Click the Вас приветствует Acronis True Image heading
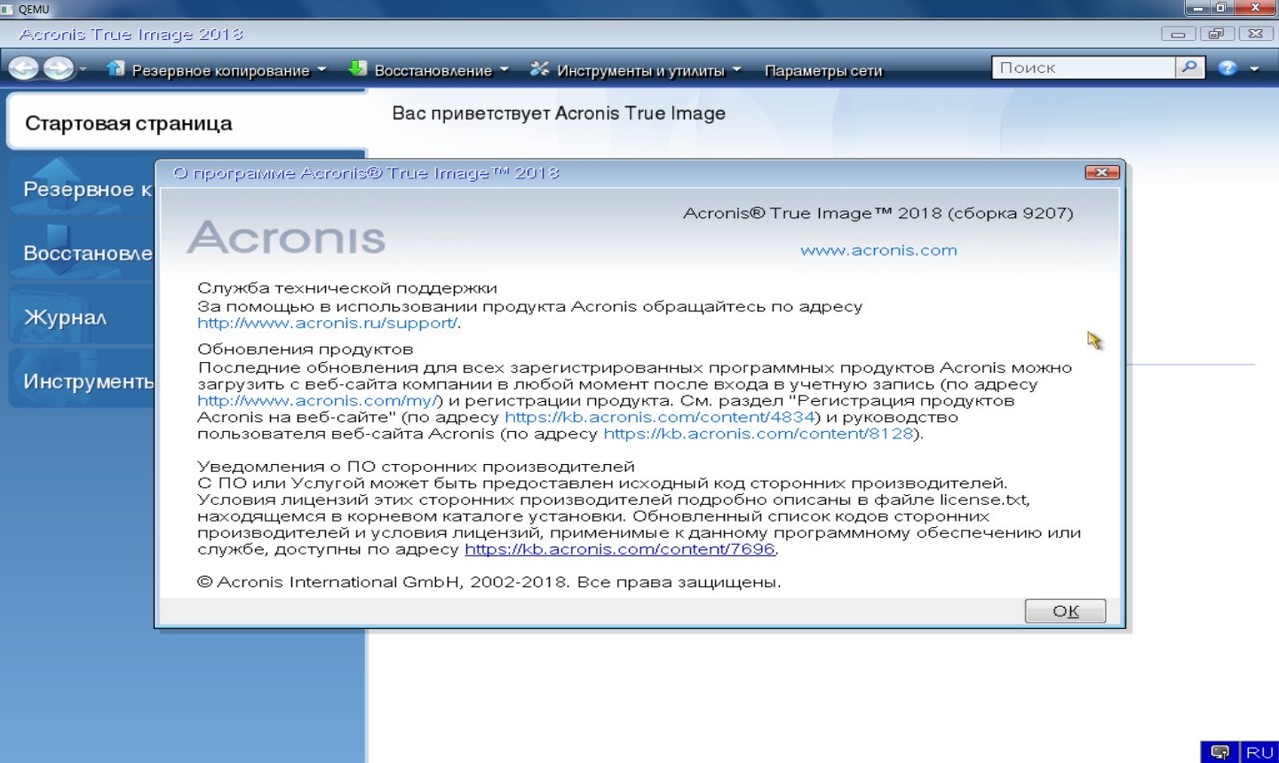 (x=559, y=114)
